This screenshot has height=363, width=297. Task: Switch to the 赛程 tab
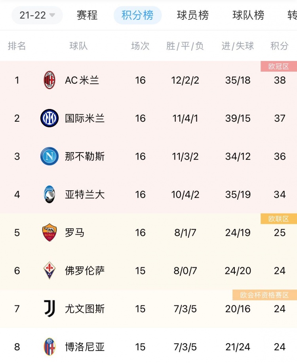pos(87,15)
